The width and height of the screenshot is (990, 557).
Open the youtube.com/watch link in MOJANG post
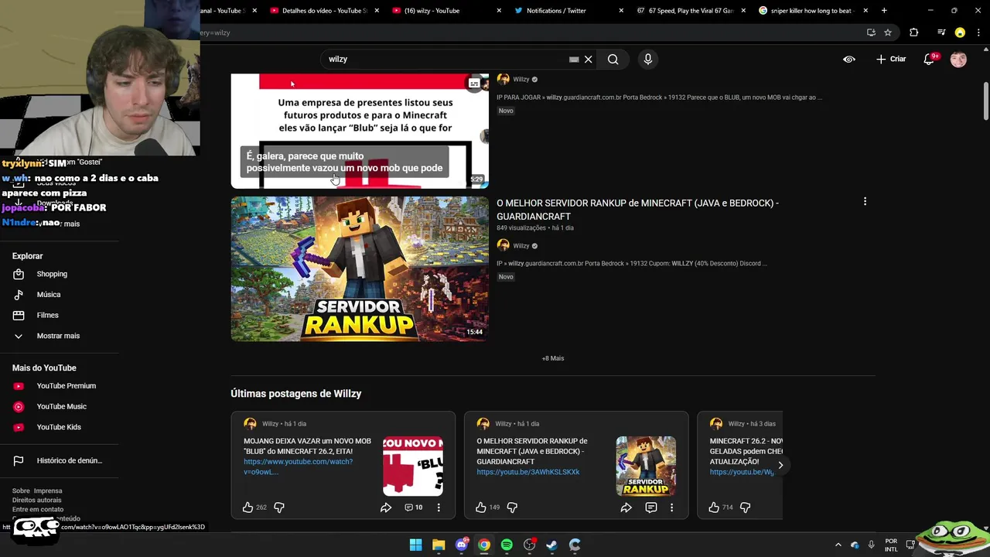click(298, 466)
